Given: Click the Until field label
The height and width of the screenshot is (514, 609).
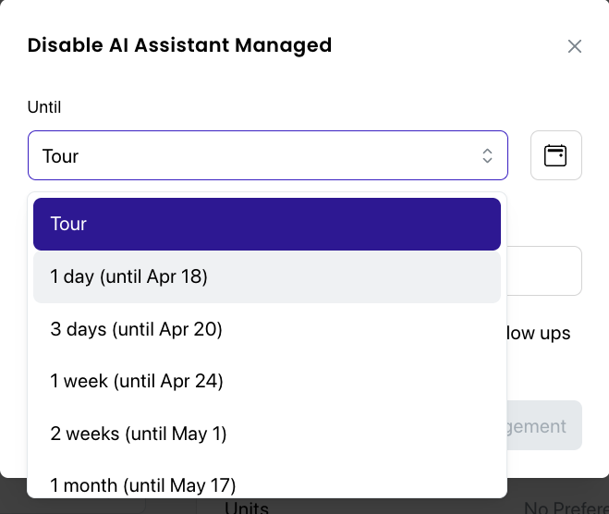Looking at the screenshot, I should 44,107.
